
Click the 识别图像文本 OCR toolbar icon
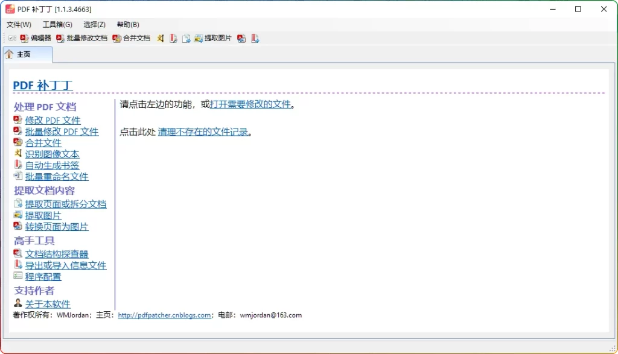pos(160,38)
